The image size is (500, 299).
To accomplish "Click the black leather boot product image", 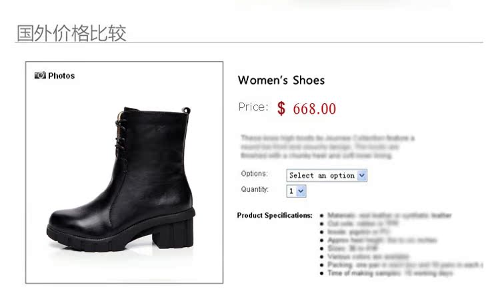I will (121, 179).
